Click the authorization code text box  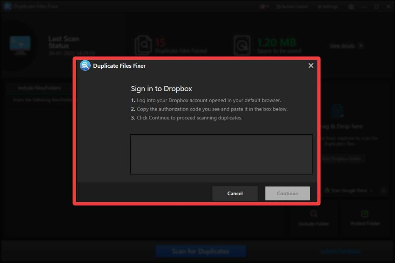click(x=221, y=154)
